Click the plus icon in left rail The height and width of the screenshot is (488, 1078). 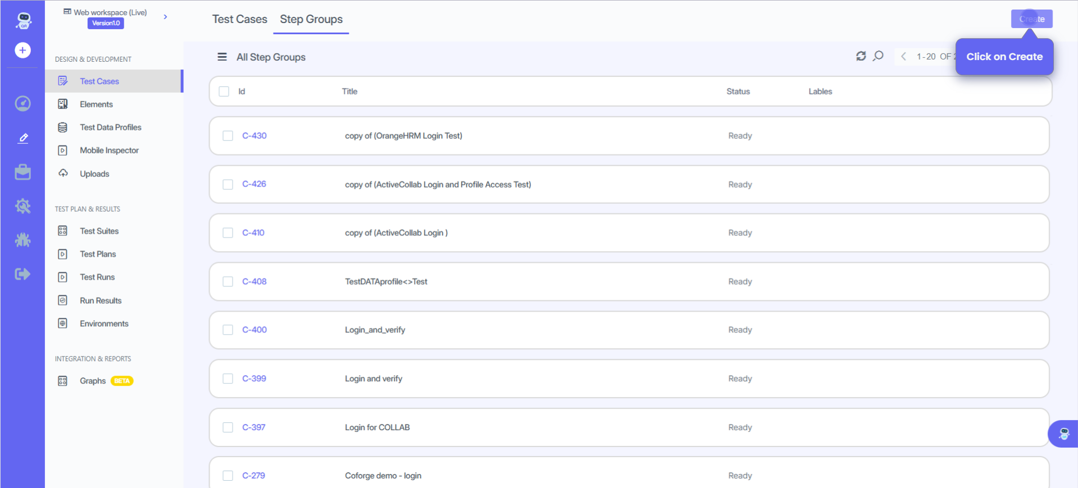[22, 51]
